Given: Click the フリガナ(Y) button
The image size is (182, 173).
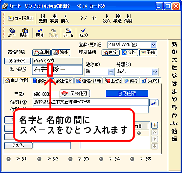Looking at the screenshot, I should pos(17,61).
